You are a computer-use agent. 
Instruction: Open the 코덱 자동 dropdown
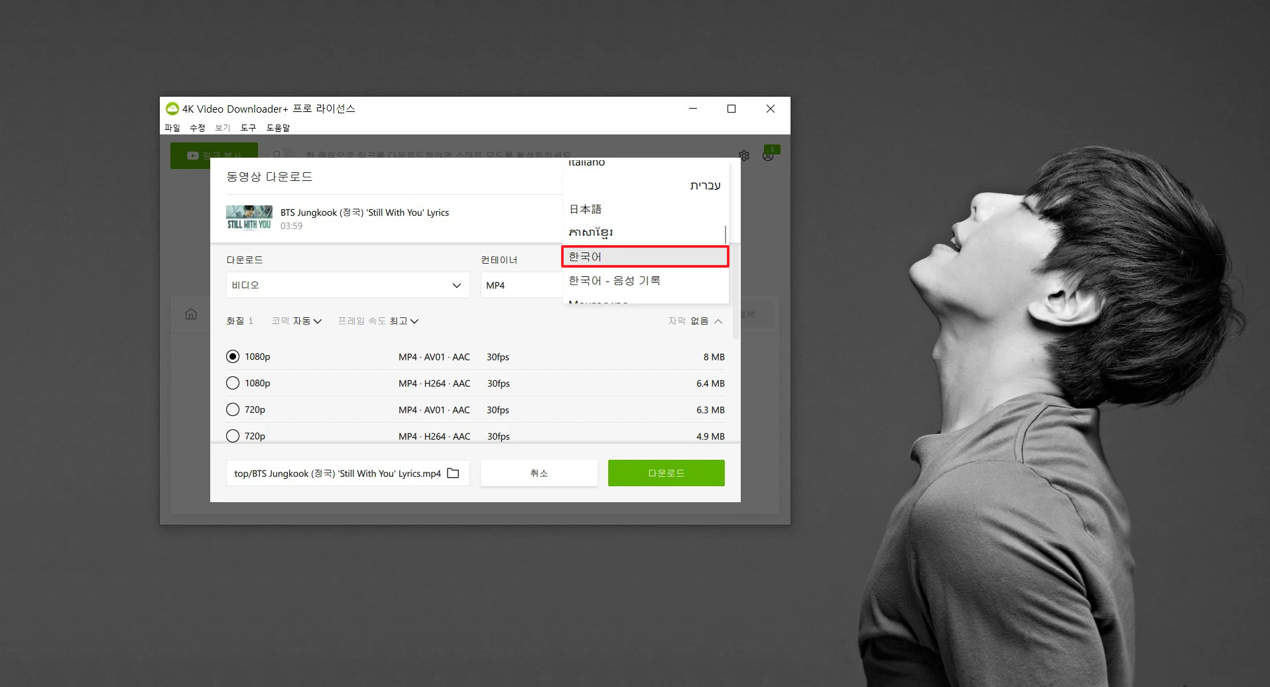coord(296,321)
